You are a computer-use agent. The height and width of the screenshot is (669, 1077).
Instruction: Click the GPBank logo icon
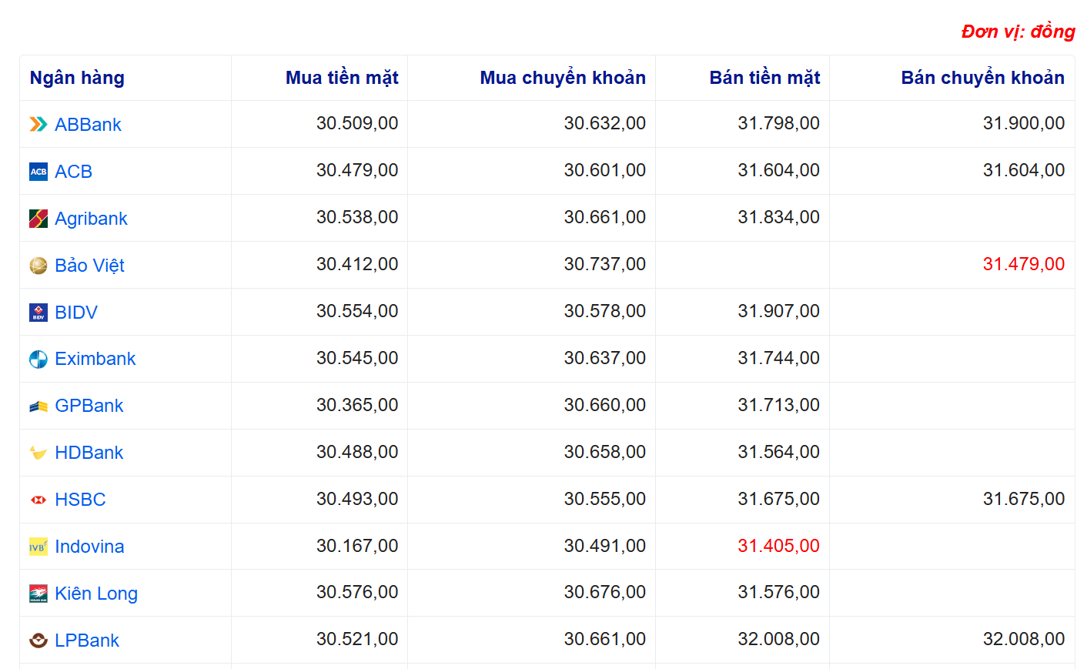coord(38,406)
